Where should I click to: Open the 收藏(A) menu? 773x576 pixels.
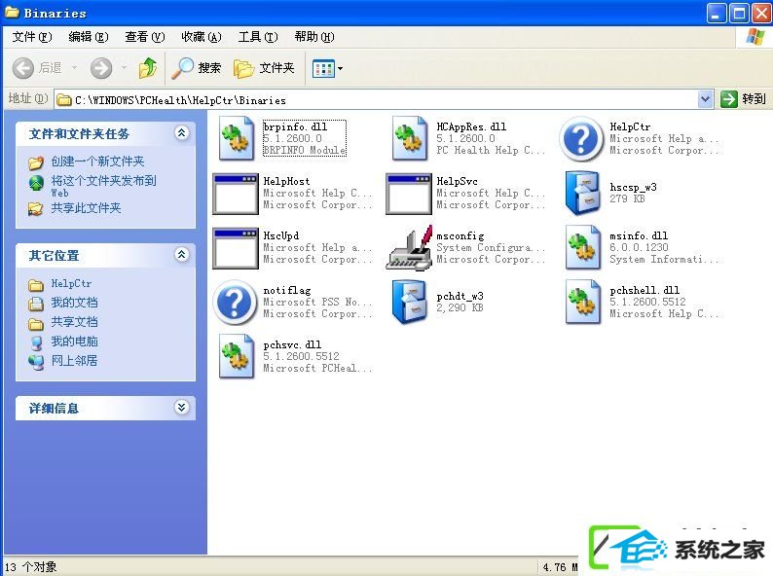(202, 37)
